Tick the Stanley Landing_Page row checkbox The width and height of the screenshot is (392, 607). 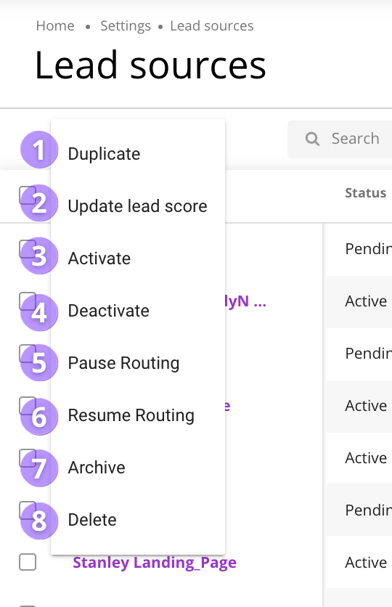[28, 562]
